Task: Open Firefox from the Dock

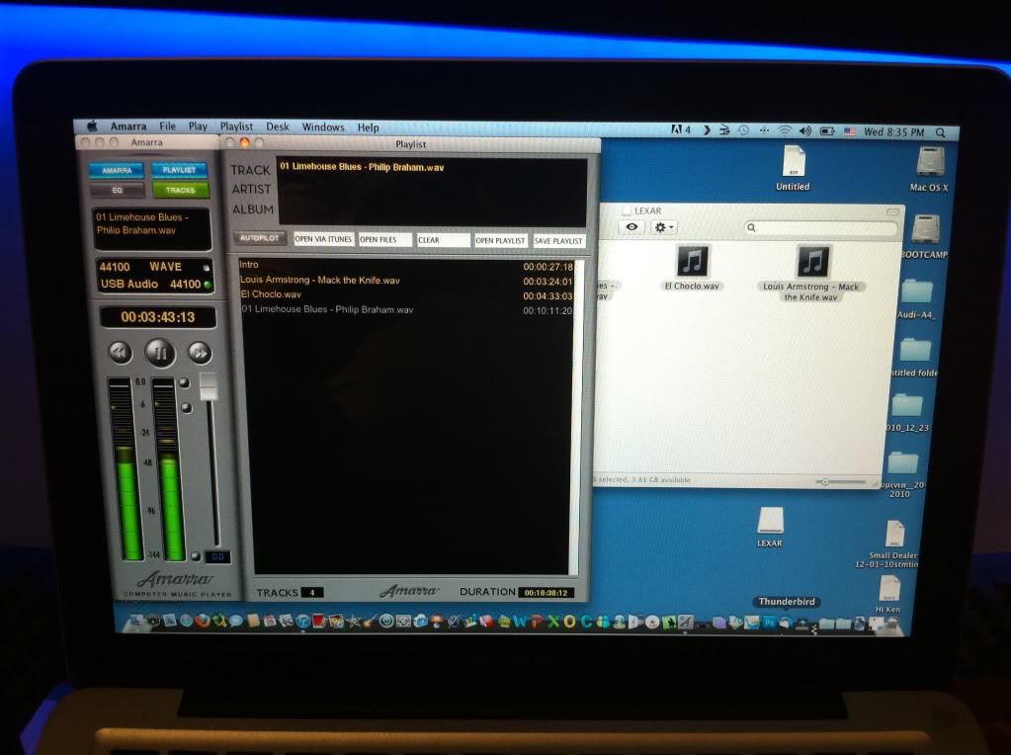Action: pos(202,621)
